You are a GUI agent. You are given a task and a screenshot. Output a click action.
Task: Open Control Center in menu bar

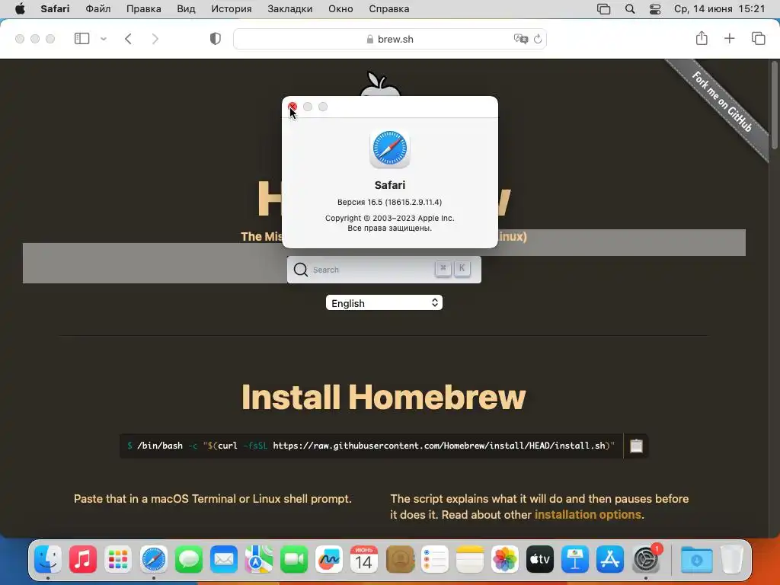tap(655, 9)
